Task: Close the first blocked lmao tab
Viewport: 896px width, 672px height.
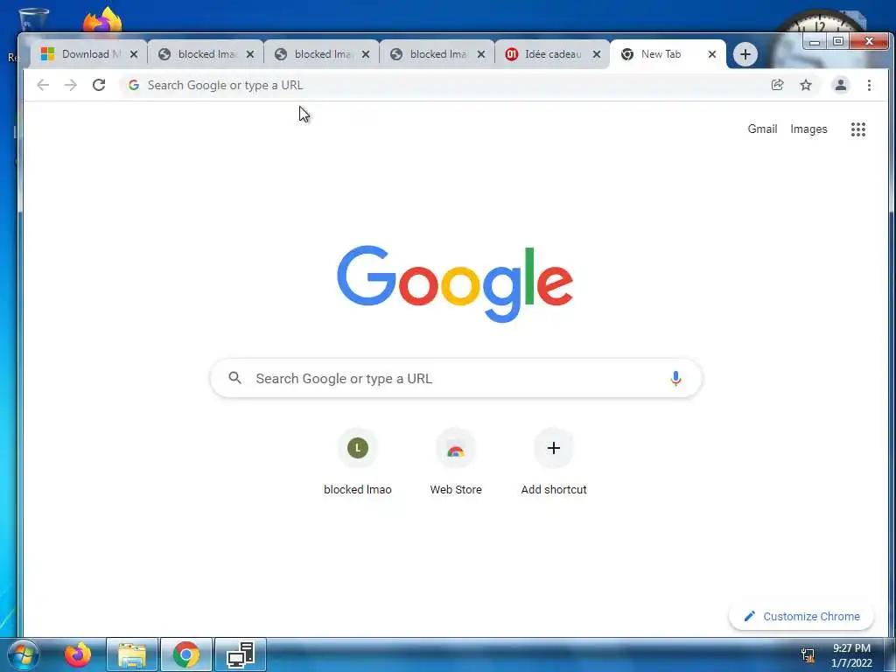Action: tap(250, 54)
